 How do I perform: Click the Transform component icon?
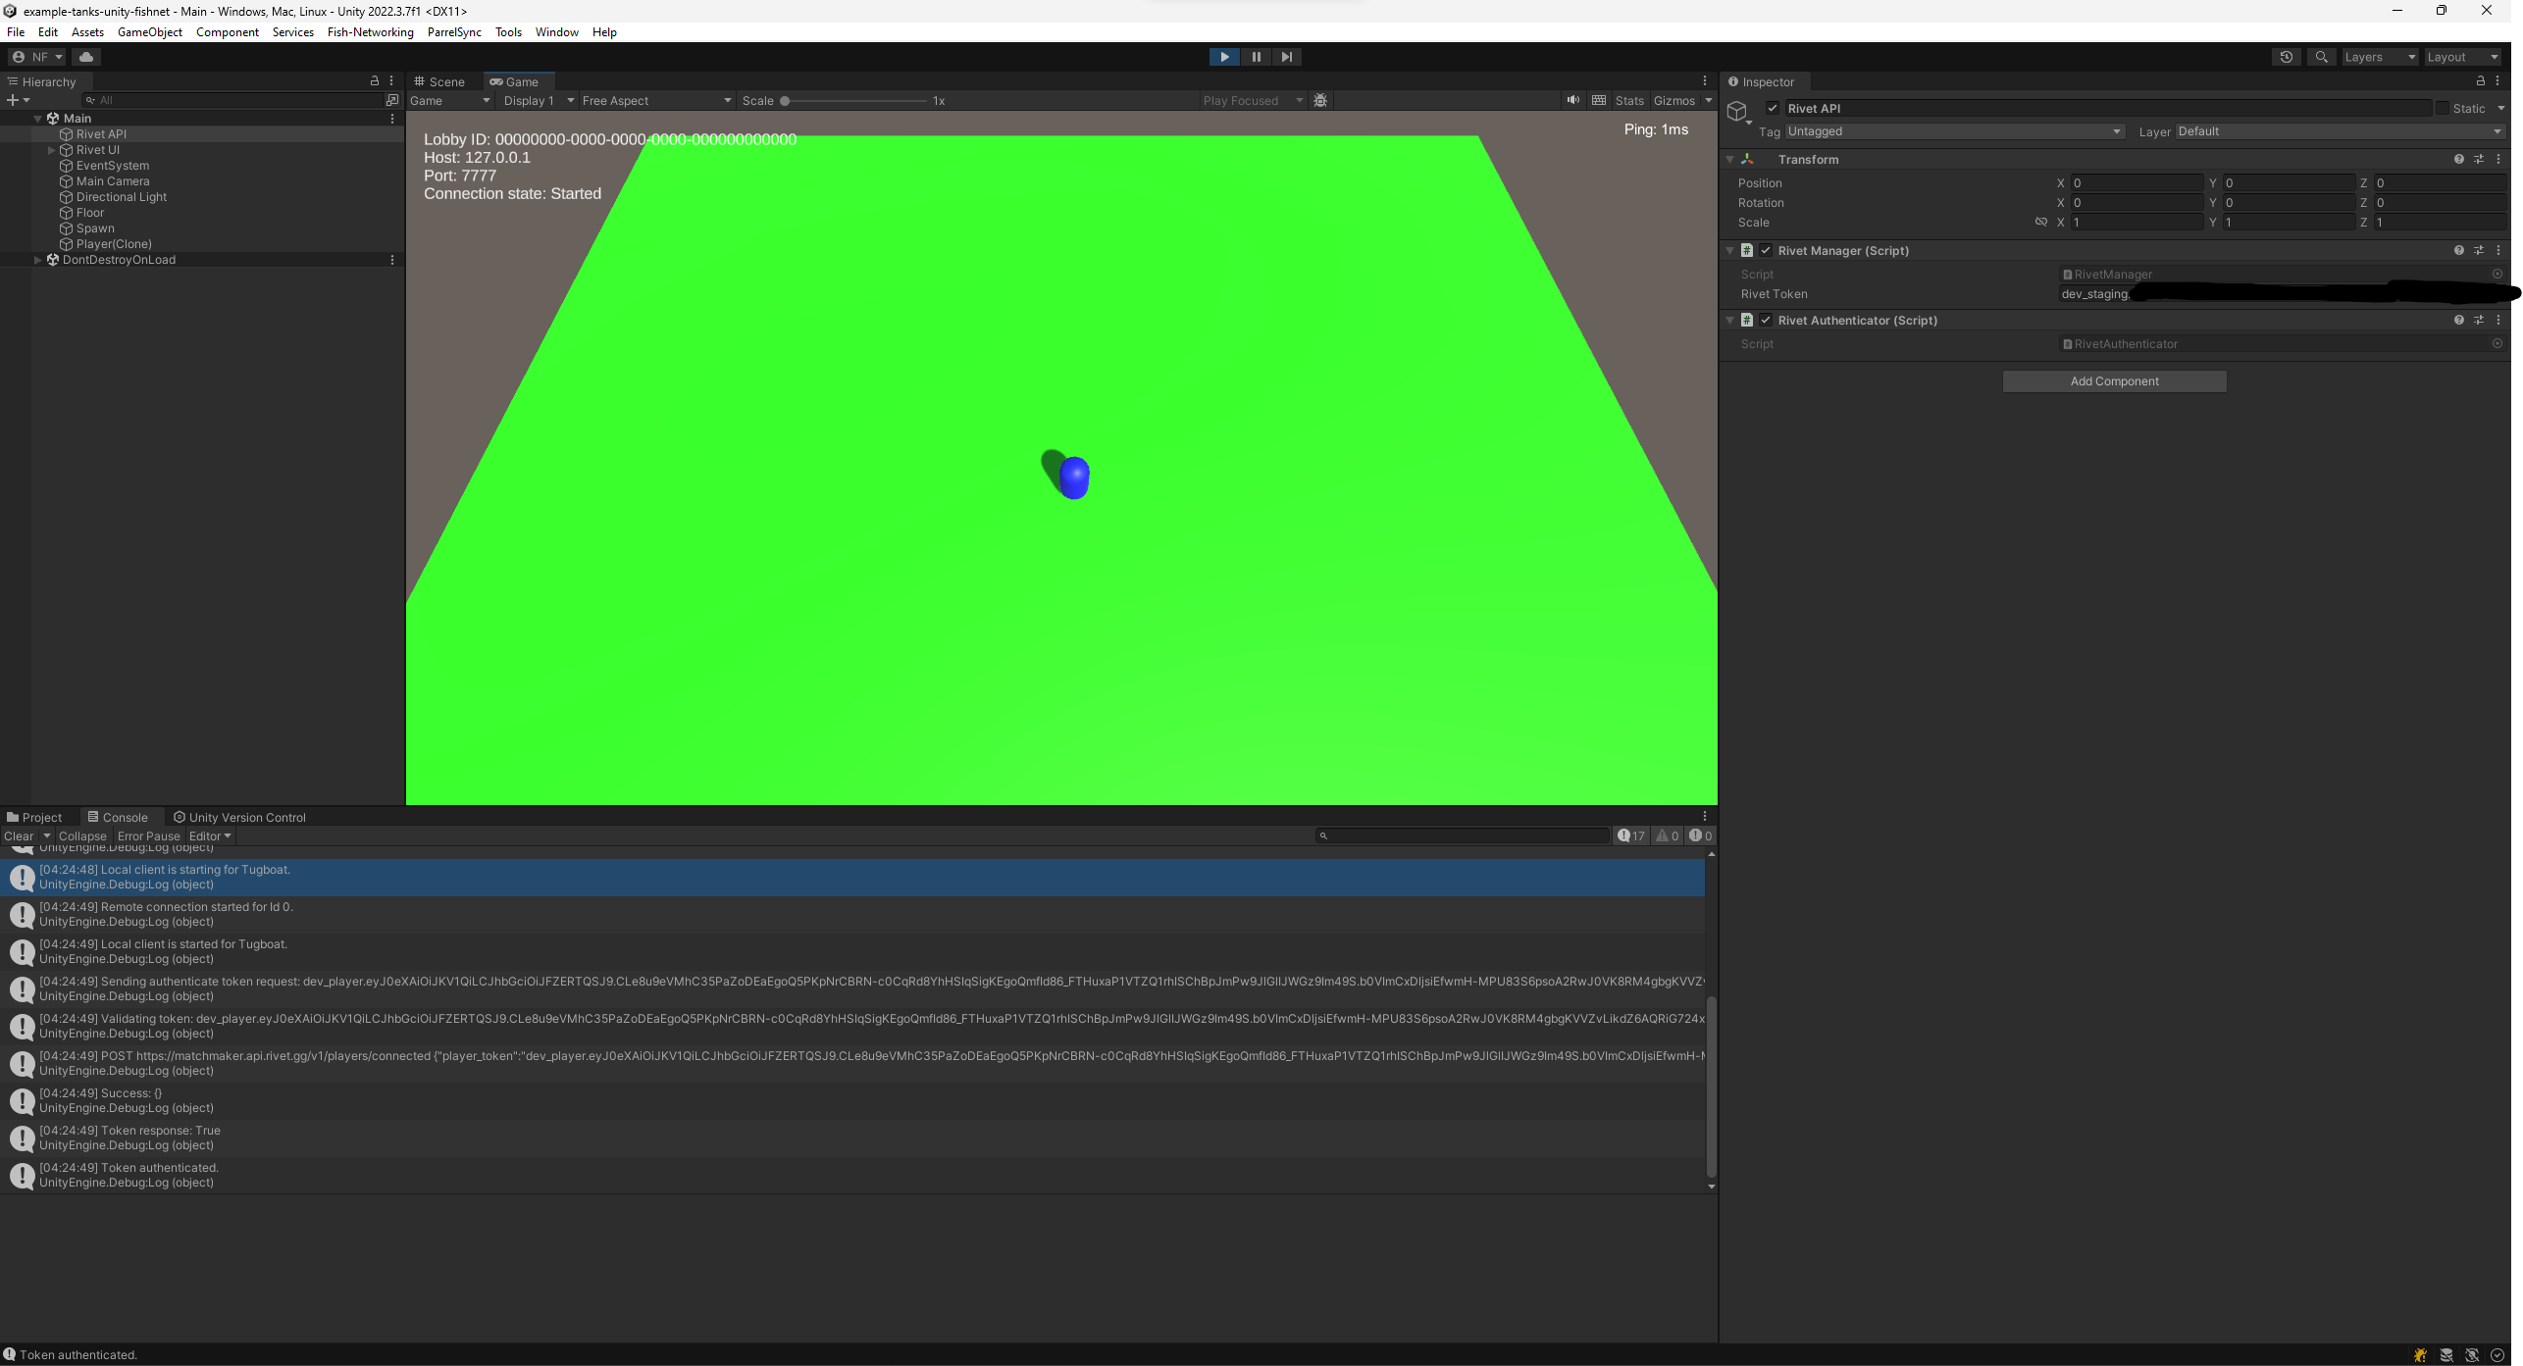point(1751,158)
